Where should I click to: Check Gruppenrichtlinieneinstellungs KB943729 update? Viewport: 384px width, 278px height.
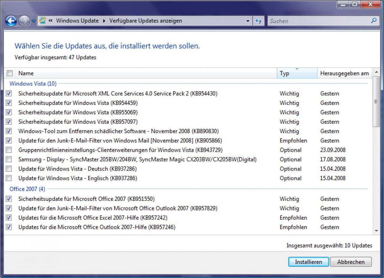click(x=9, y=150)
